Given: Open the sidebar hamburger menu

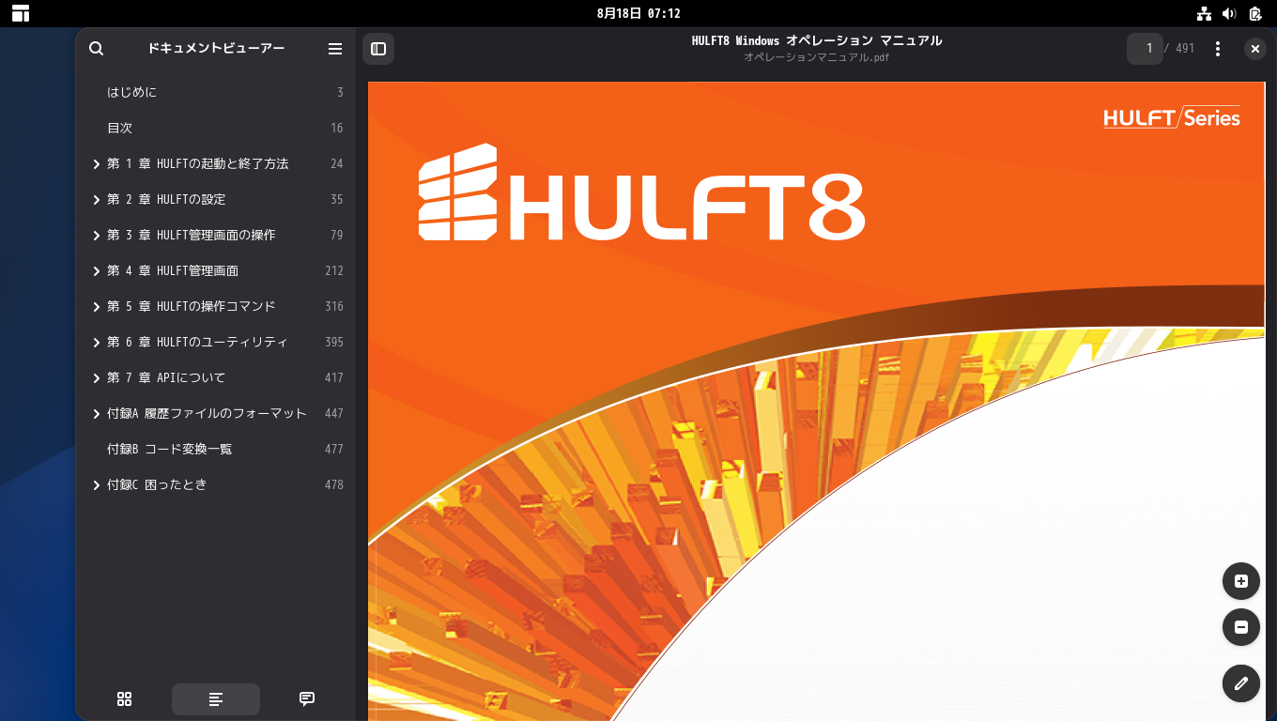Looking at the screenshot, I should (335, 49).
